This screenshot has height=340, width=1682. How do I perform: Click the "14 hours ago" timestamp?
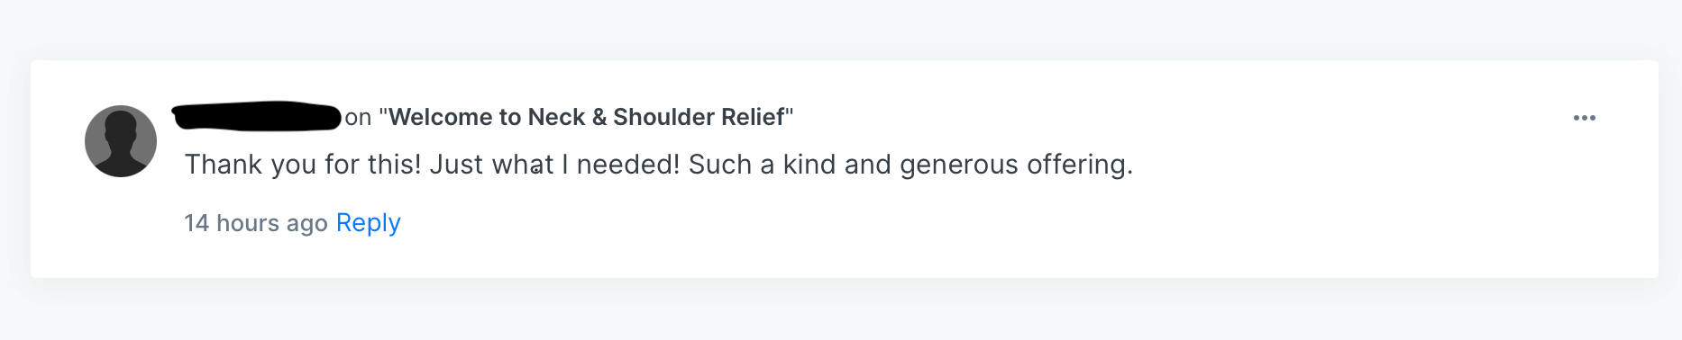(x=256, y=222)
